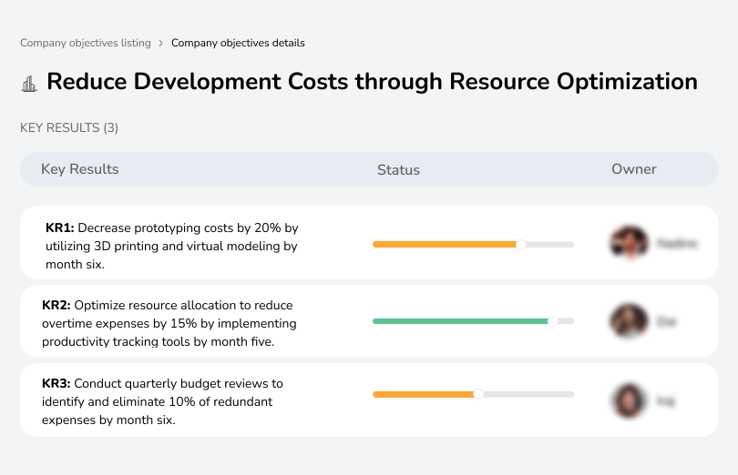Click the KR3 owner avatar

[629, 400]
